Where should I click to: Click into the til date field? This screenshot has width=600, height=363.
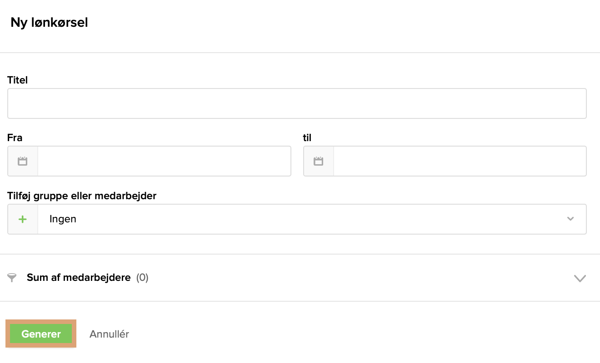pos(459,161)
